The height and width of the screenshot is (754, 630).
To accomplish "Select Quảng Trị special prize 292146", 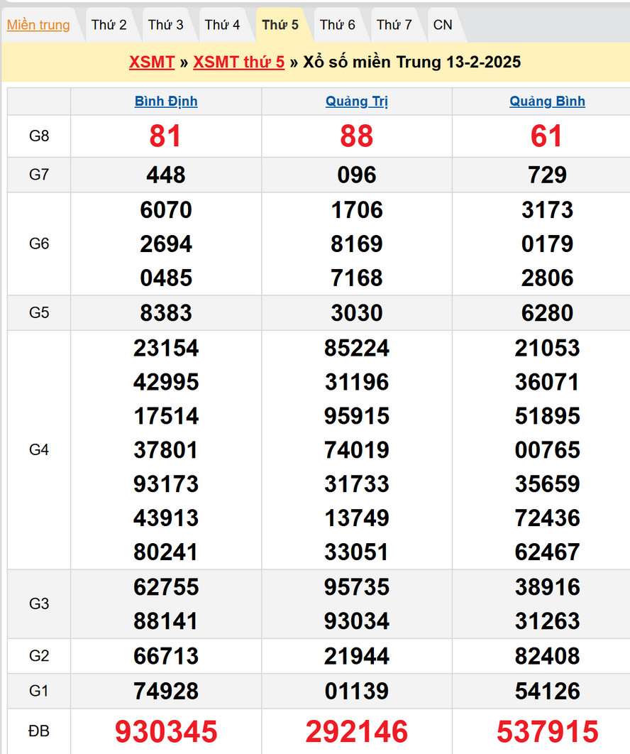I will (357, 731).
